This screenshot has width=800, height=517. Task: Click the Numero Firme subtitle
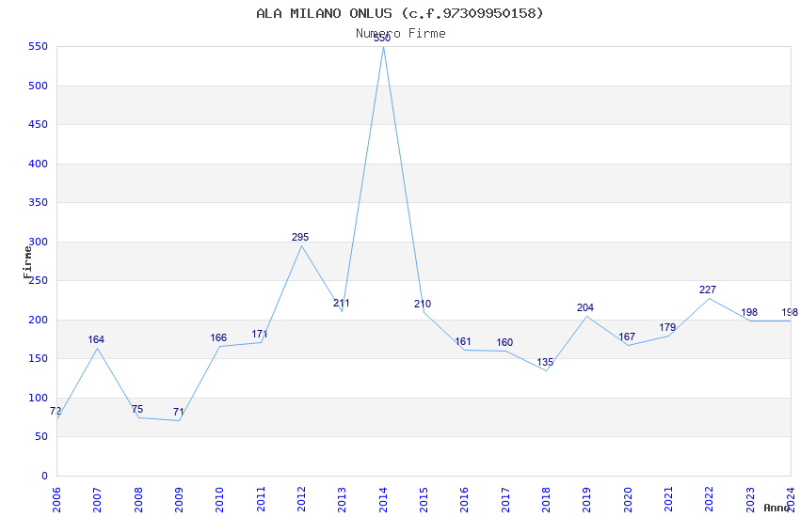click(401, 33)
